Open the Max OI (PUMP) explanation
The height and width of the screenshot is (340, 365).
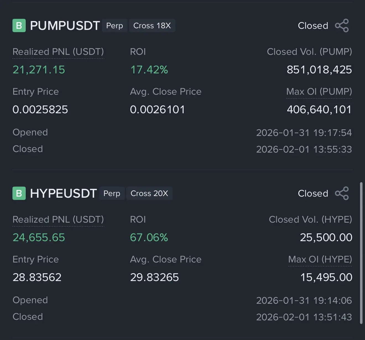pyautogui.click(x=319, y=92)
